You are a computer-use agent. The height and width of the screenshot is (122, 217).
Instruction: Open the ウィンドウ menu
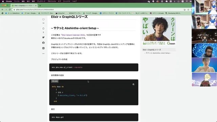tap(66, 1)
